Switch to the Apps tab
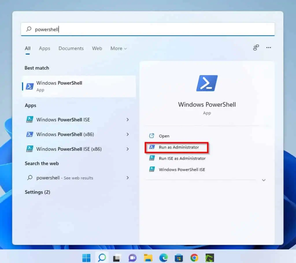Screen dimensions: 296x263 click(x=45, y=49)
